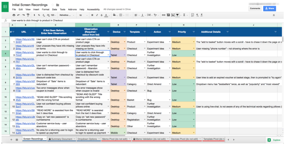Open the insert link icon
The image size is (286, 145).
164,15
